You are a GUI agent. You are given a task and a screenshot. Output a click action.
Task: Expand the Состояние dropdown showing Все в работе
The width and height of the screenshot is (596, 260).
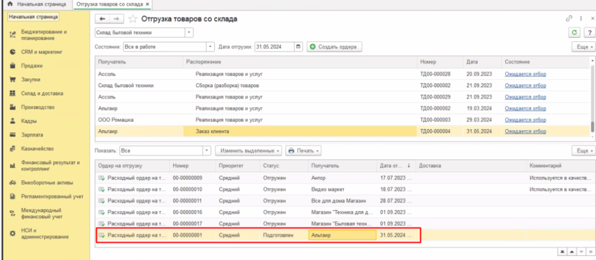point(210,47)
